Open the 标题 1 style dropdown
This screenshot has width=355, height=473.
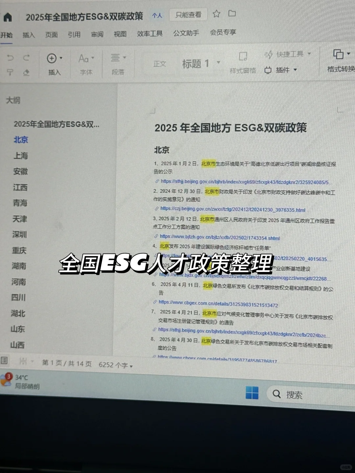218,62
